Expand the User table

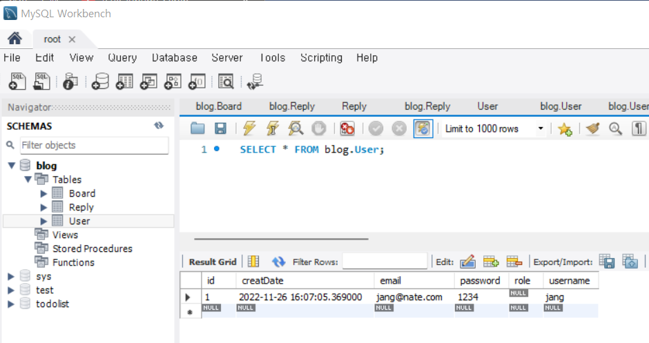click(x=43, y=222)
